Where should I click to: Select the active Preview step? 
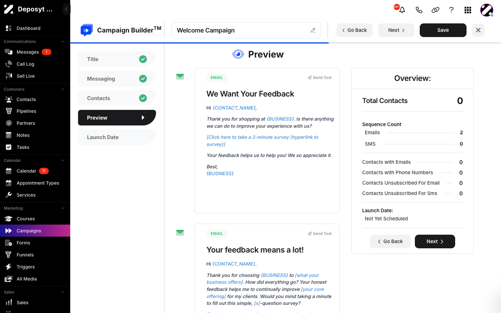[117, 118]
